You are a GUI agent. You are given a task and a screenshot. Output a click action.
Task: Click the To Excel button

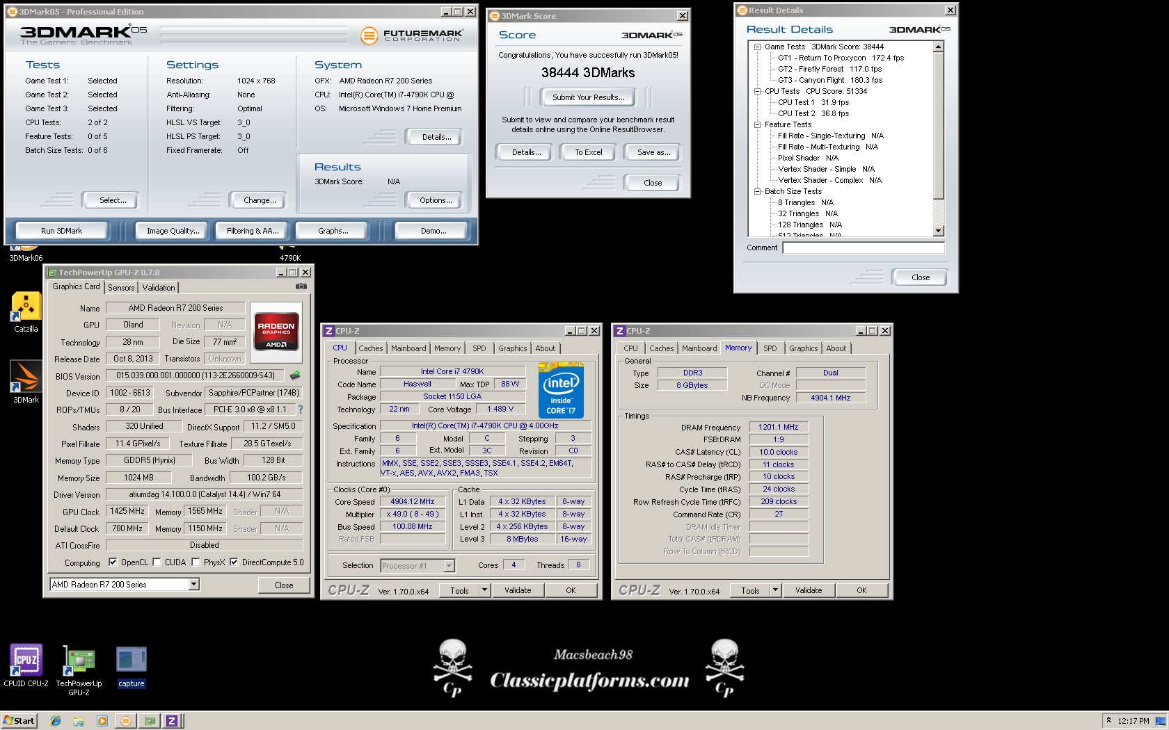[589, 152]
